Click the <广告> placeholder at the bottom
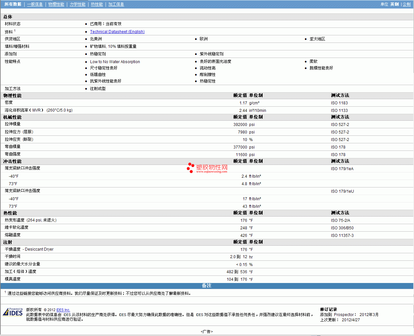Viewport: 414px width, 336px height. (207, 331)
